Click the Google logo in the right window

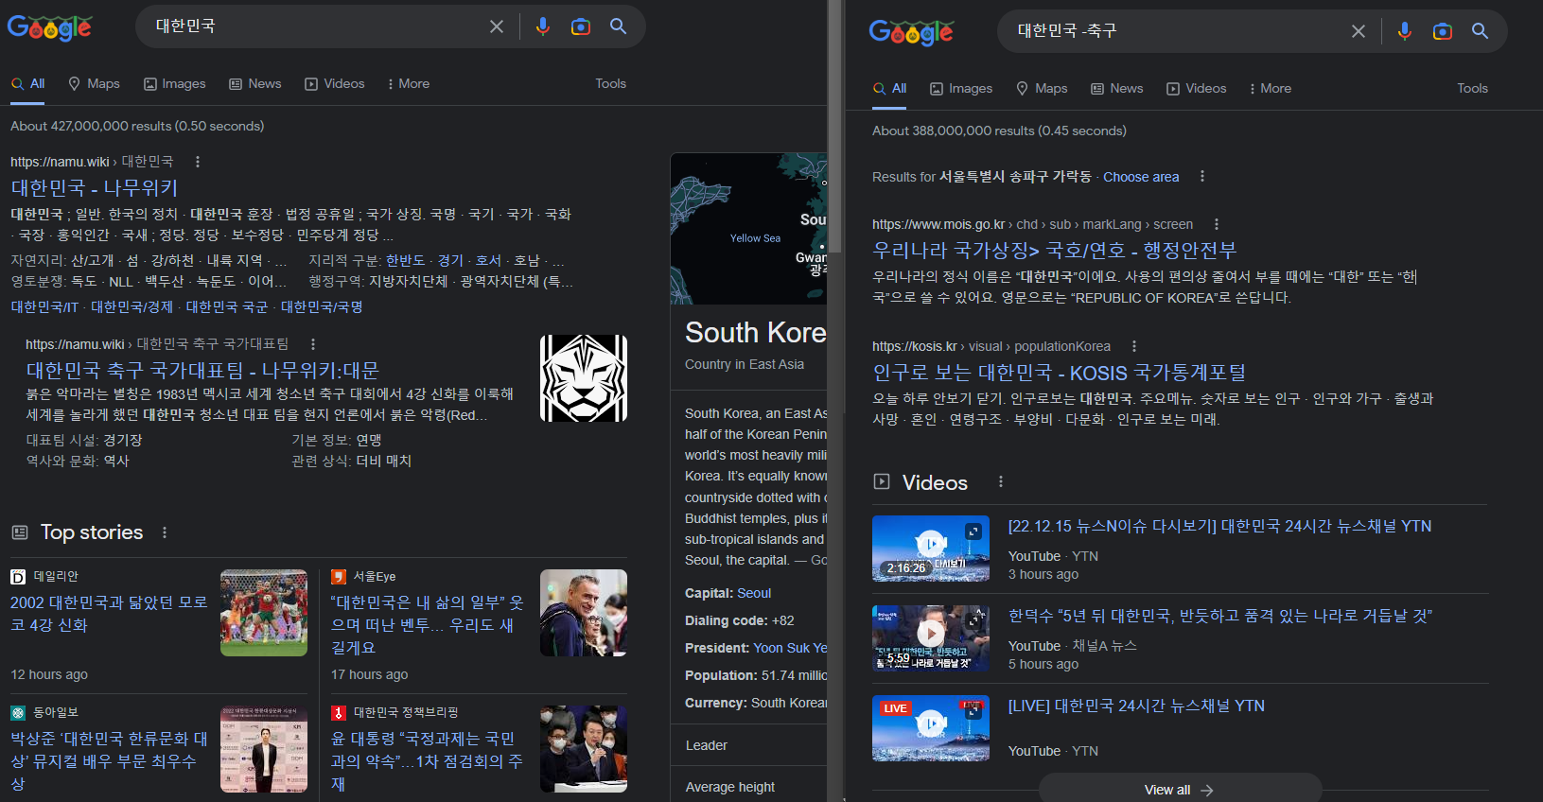[x=911, y=33]
